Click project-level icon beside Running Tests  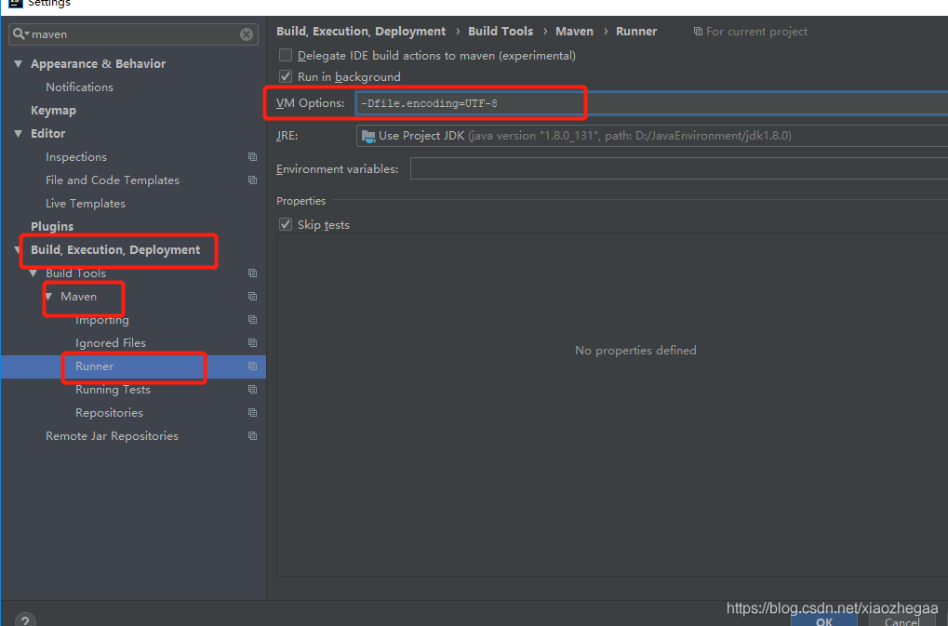click(x=253, y=390)
